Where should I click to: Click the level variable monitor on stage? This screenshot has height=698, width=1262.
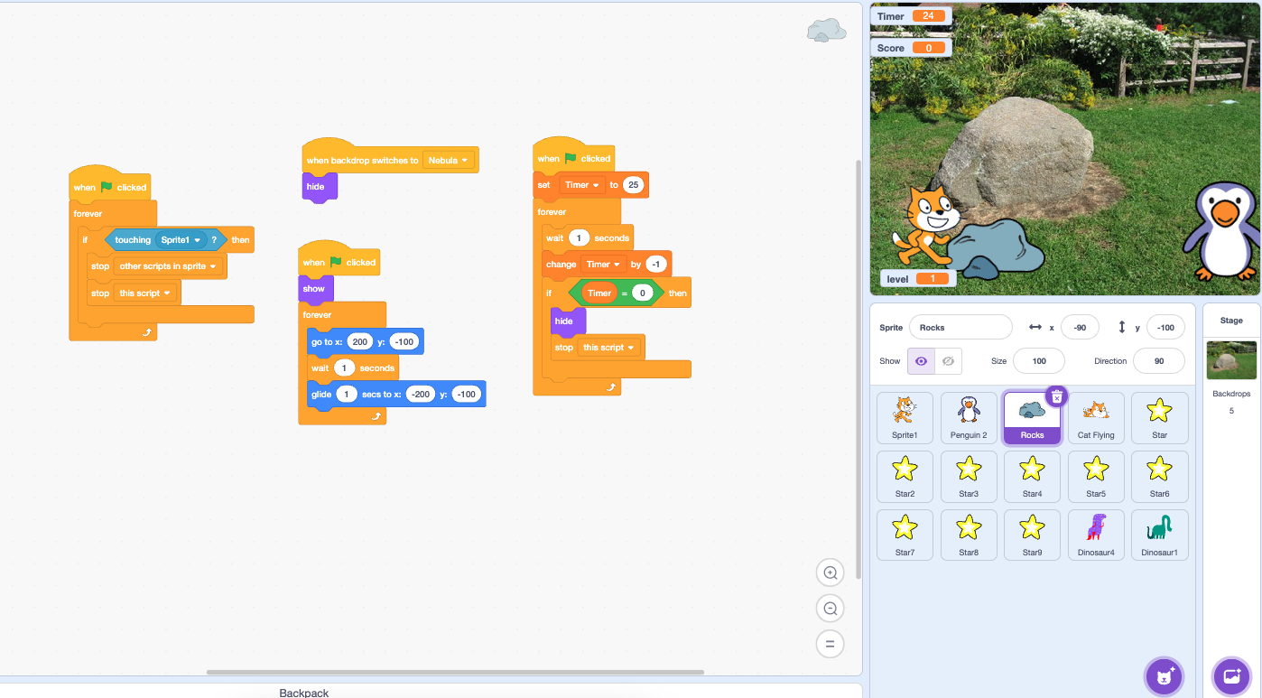coord(918,279)
